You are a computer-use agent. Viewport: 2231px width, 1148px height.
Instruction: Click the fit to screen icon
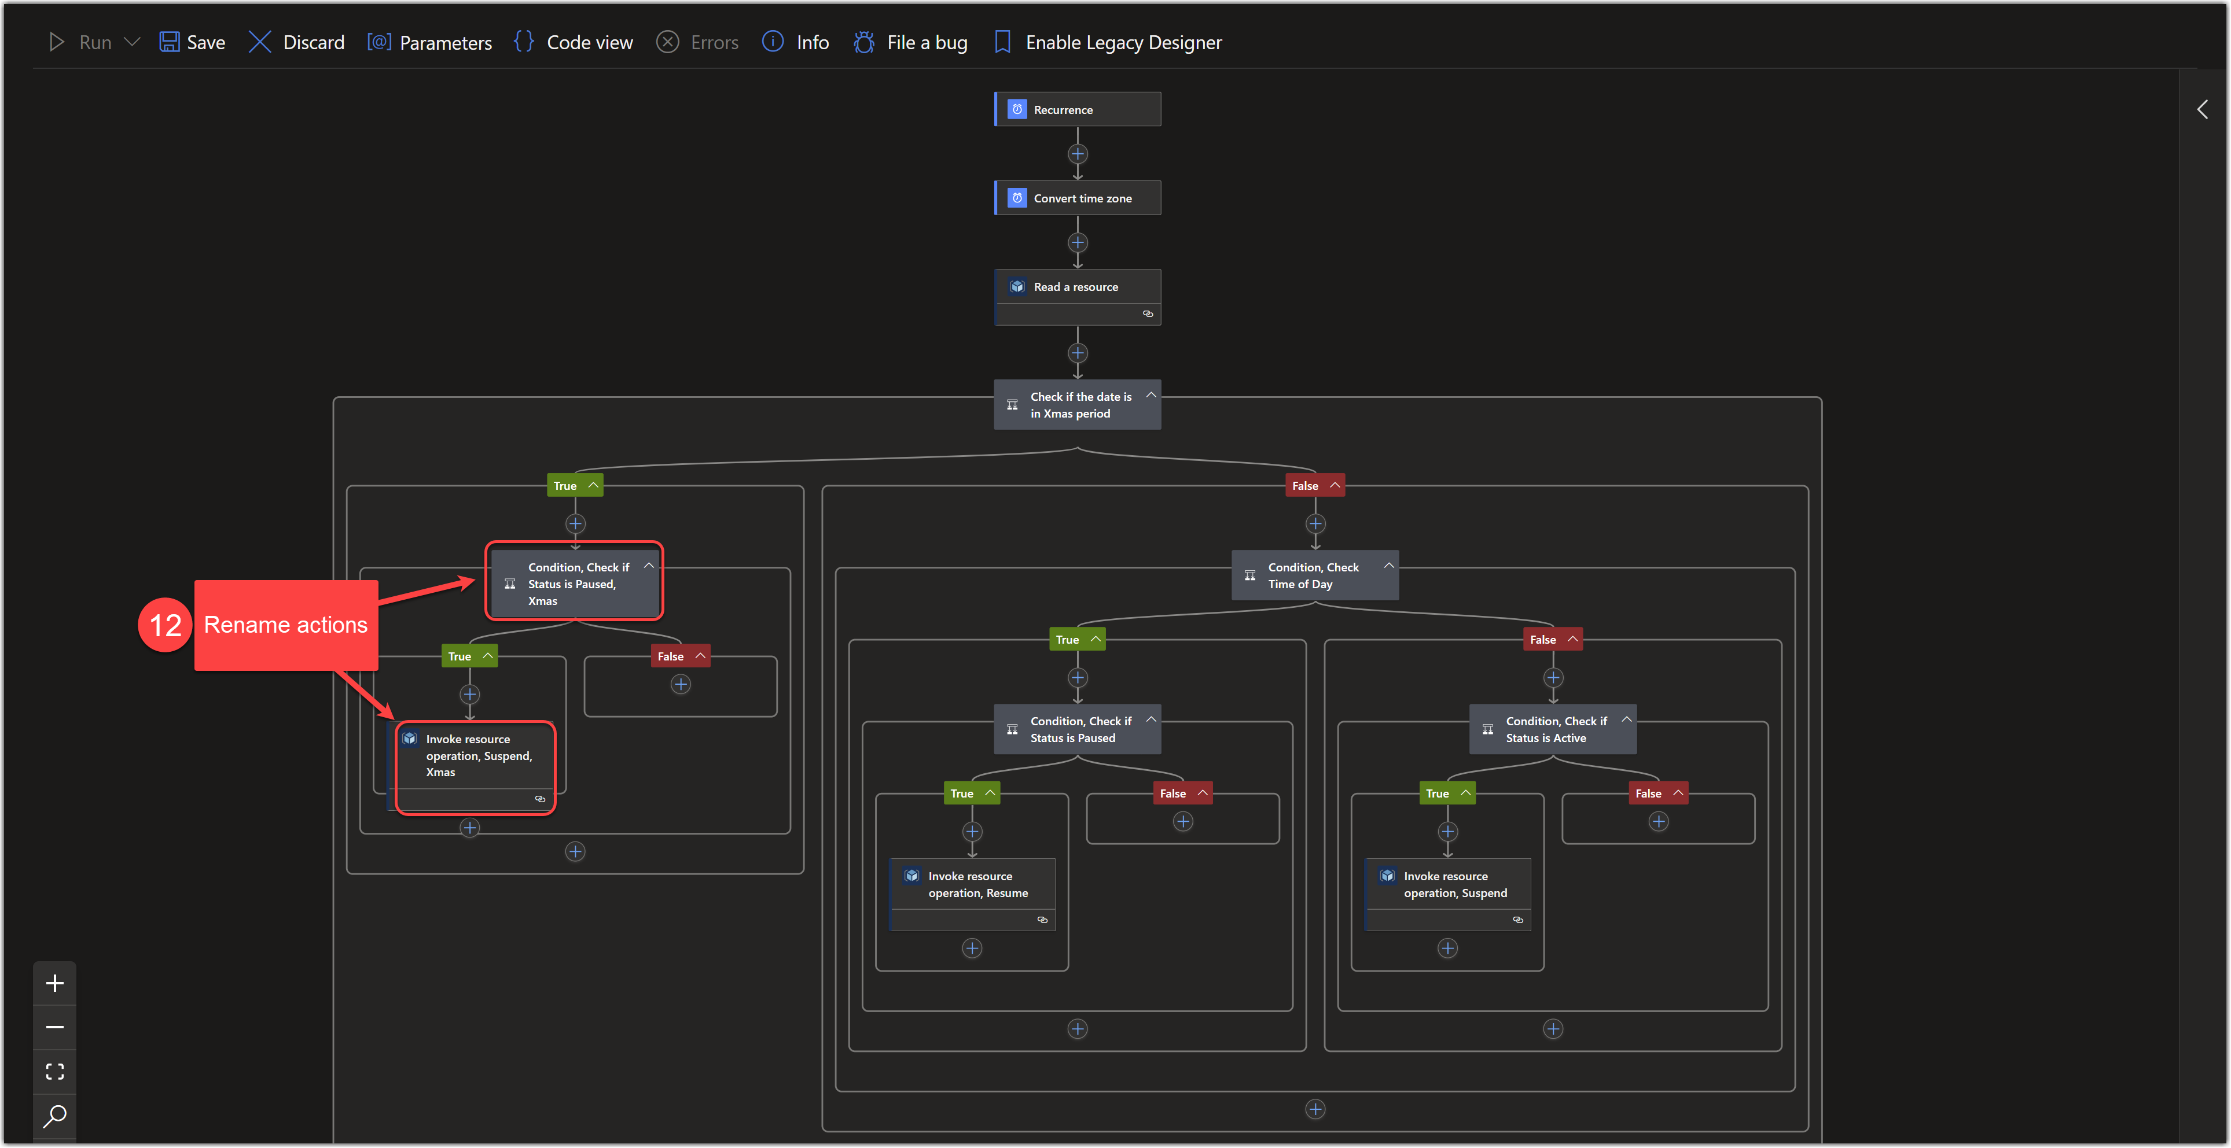tap(54, 1072)
